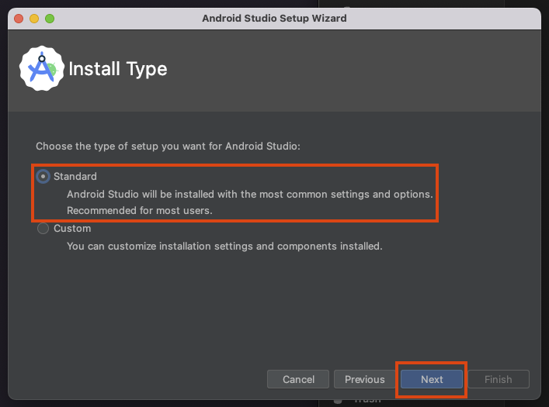Click the 'Install Type' heading

tap(118, 69)
